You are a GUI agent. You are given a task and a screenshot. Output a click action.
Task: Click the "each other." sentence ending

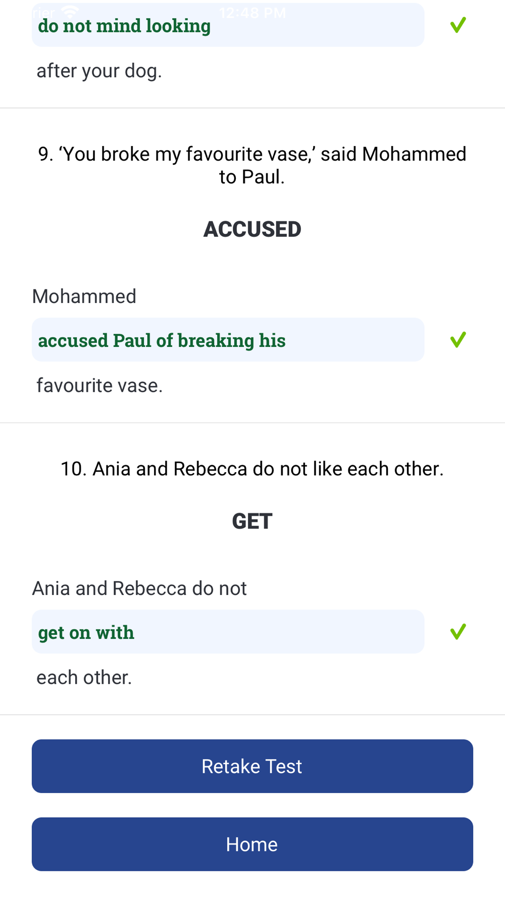point(84,677)
